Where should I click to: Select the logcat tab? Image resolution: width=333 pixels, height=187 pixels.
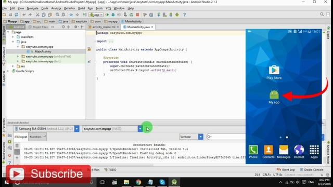[x=21, y=137]
